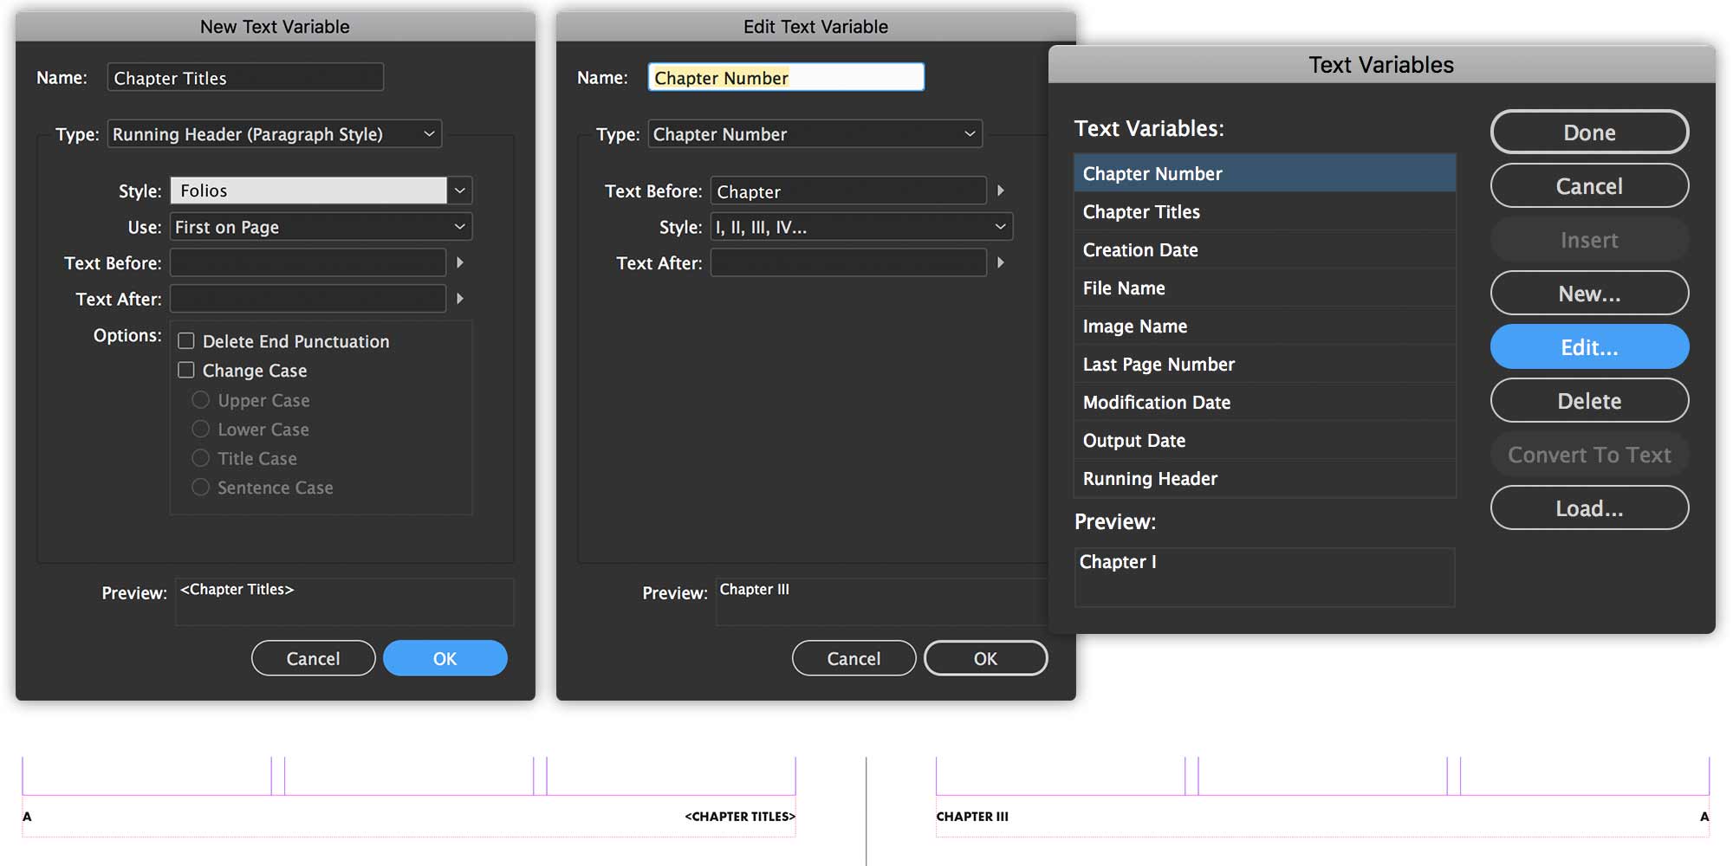The width and height of the screenshot is (1733, 866).
Task: Select Image Name variable
Action: 1264,326
